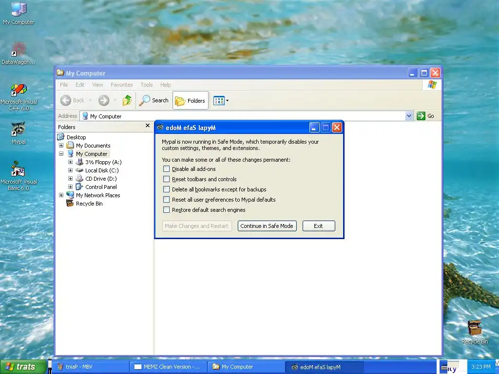
Task: Open the Favorites menu
Action: 121,85
